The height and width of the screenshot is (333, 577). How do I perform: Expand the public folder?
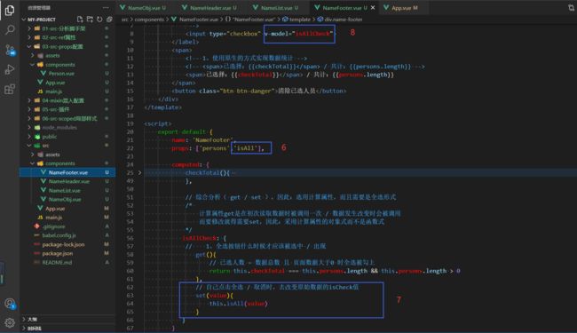68,136
